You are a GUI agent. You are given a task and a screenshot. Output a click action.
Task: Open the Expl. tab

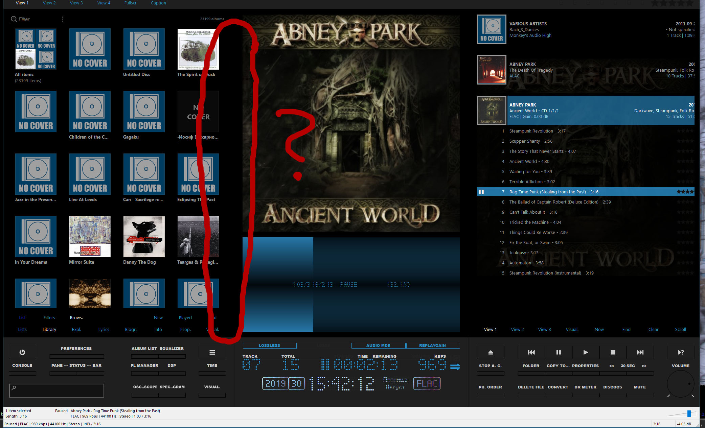click(76, 329)
